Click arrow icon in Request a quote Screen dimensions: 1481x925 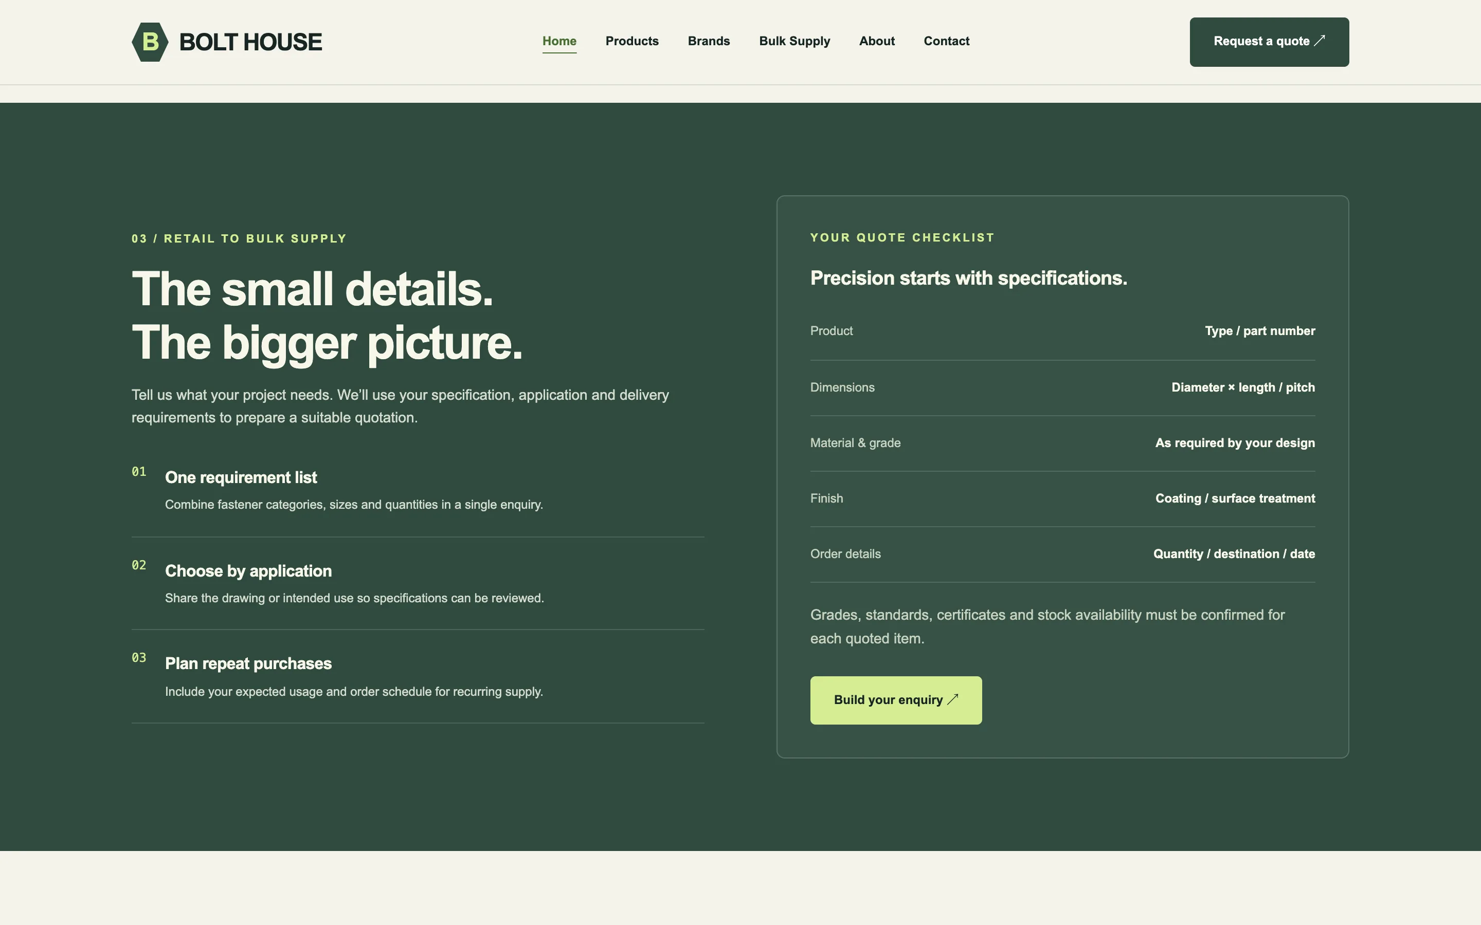point(1320,41)
